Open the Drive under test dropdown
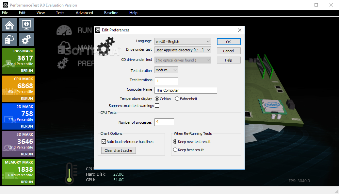This screenshot has width=339, height=194. point(183,50)
